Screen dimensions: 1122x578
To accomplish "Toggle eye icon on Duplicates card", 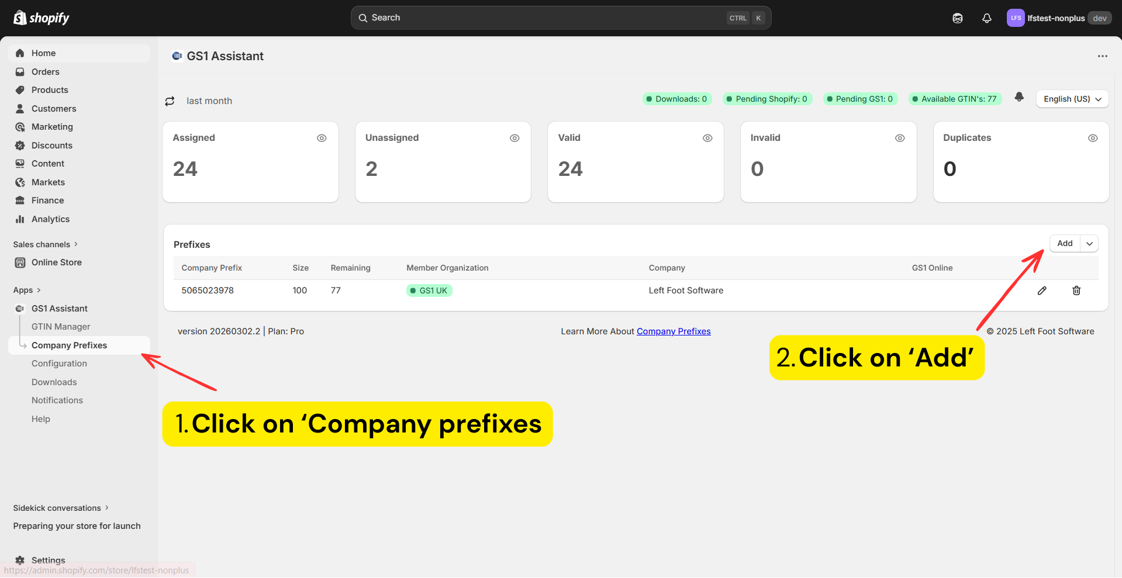I will point(1093,138).
